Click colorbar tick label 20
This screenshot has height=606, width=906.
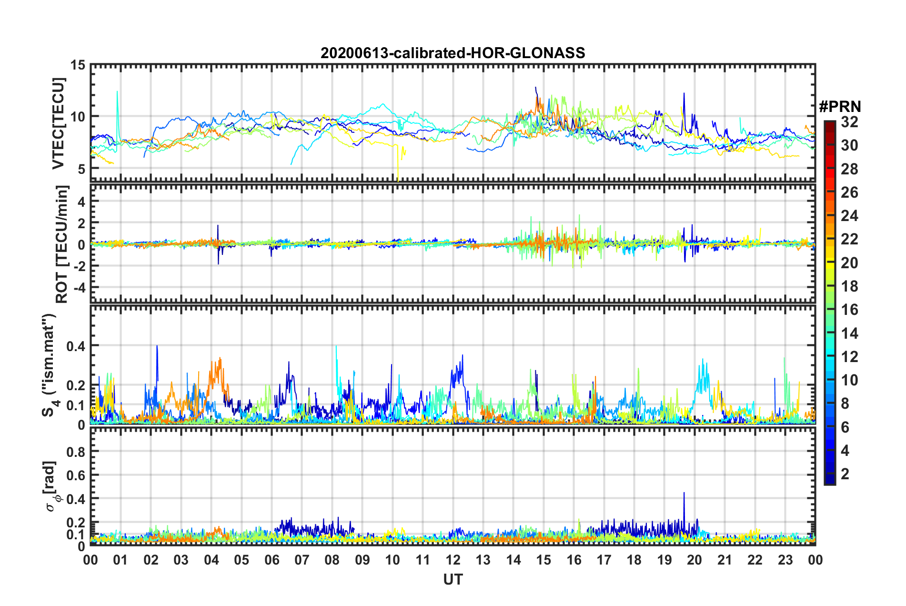click(849, 263)
